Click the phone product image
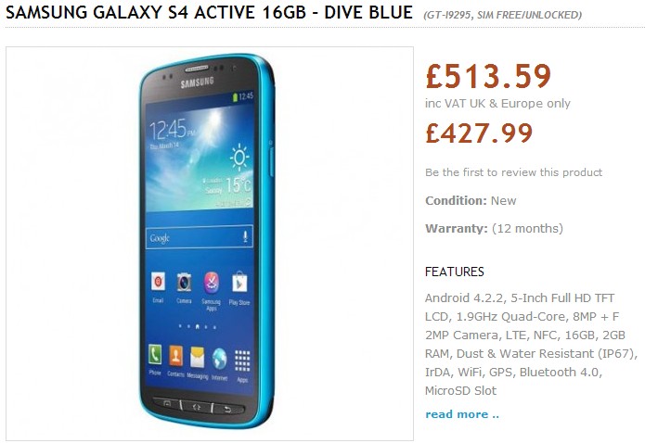 (210, 244)
